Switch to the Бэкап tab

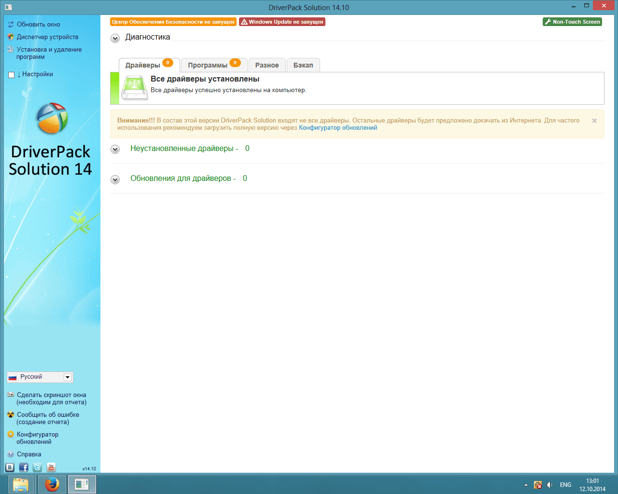point(303,65)
